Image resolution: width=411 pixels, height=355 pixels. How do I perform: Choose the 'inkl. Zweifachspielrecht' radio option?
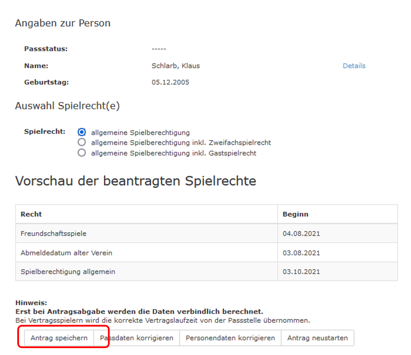(x=82, y=143)
